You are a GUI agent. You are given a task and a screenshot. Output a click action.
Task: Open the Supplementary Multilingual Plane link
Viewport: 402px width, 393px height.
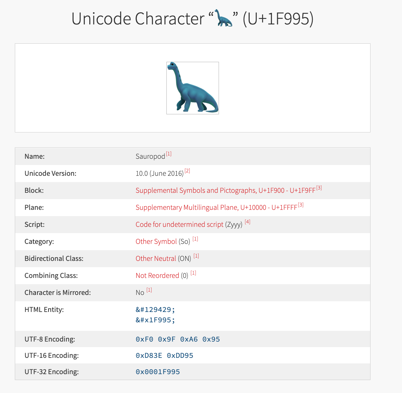(x=216, y=208)
